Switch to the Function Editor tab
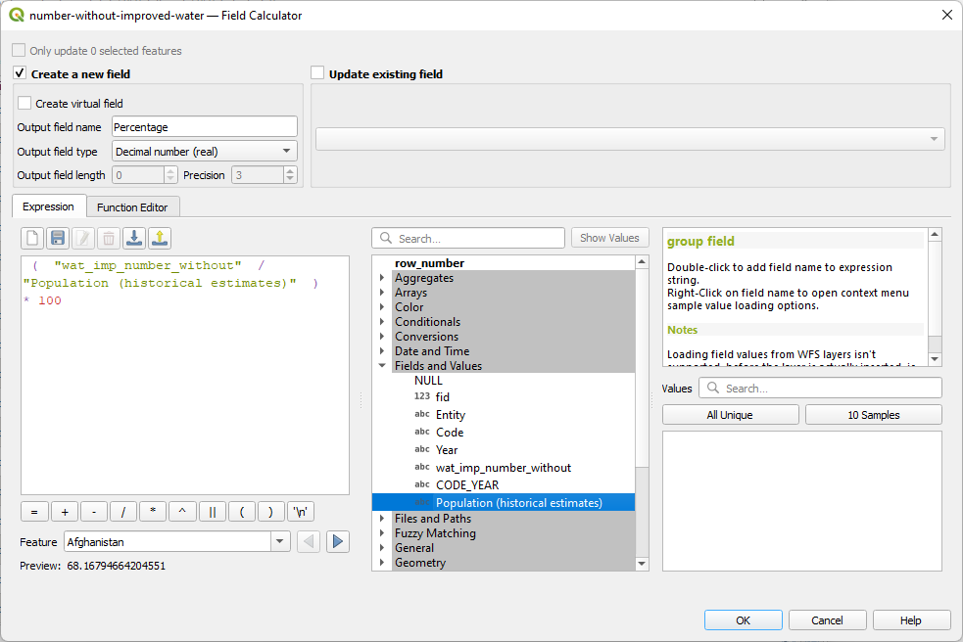963x642 pixels. [x=132, y=206]
